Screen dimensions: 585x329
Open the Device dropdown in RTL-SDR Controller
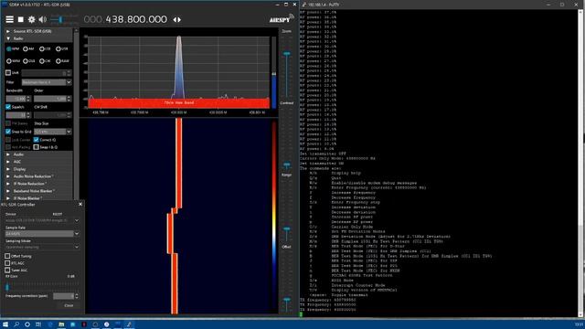point(42,220)
